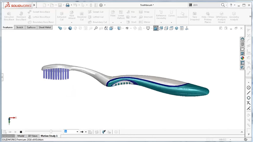Open the SolidWorks Resources home icon
The image size is (253, 142).
coord(242,39)
